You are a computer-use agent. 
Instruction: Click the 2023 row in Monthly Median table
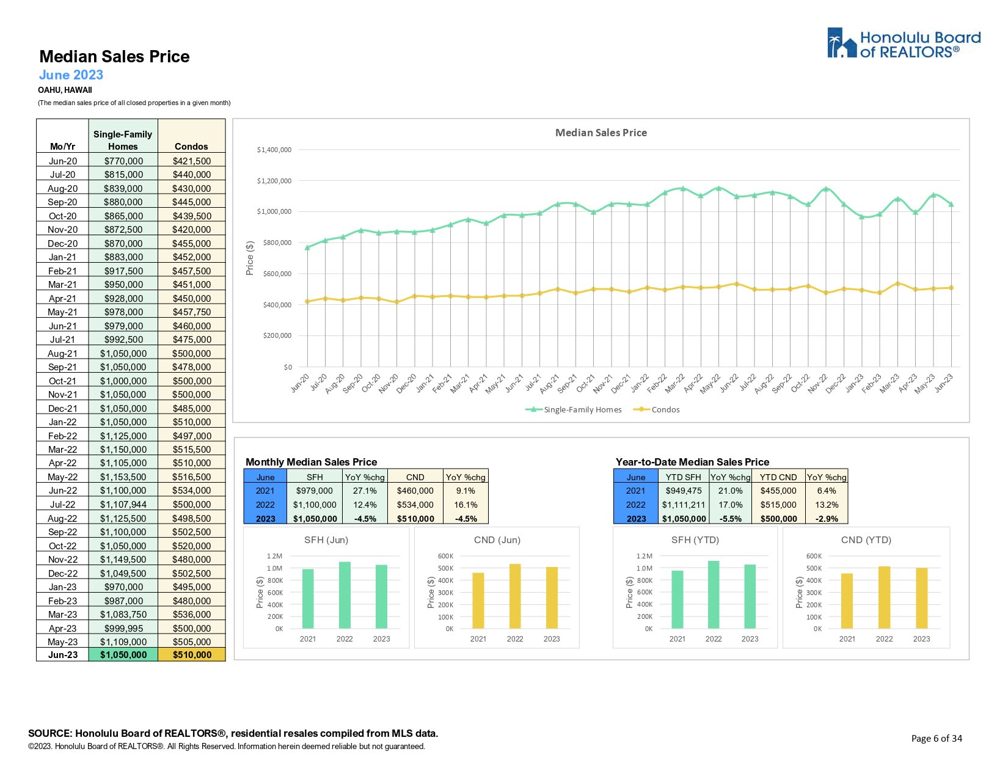[366, 518]
